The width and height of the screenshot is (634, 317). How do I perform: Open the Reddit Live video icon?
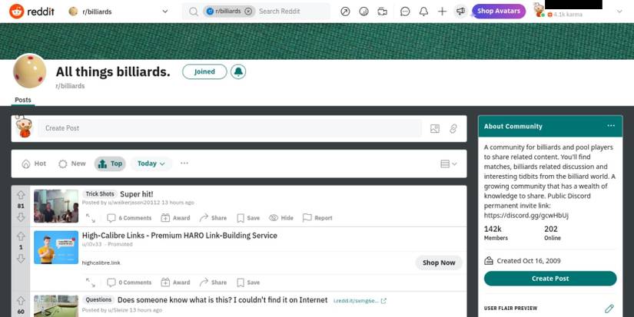click(x=383, y=12)
